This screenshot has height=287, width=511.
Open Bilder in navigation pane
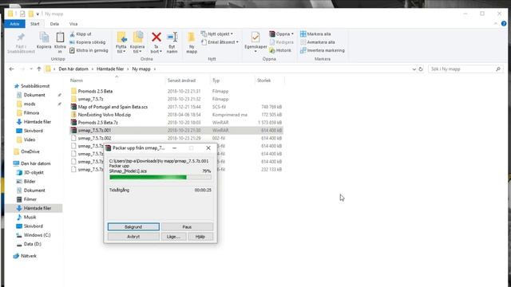[x=30, y=181]
